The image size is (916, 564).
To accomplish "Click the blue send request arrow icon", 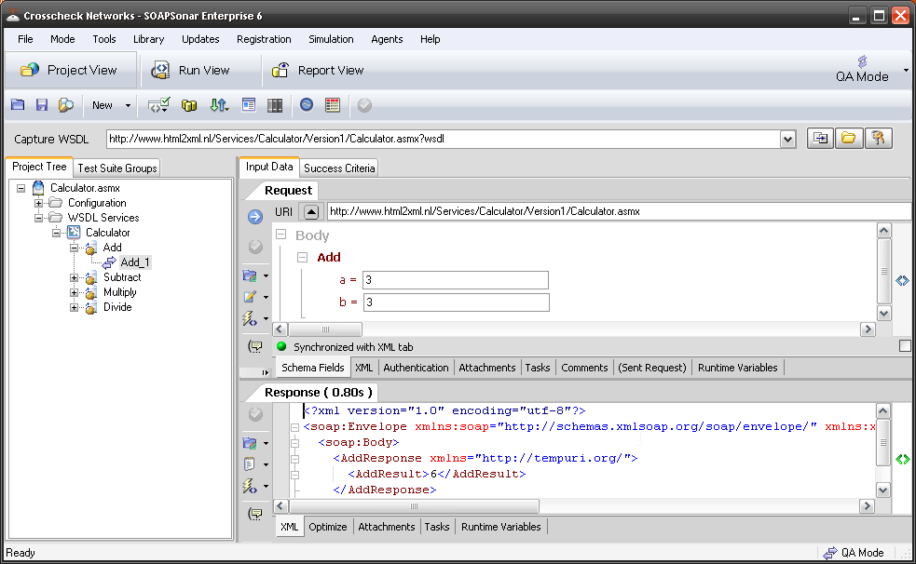I will point(255,217).
